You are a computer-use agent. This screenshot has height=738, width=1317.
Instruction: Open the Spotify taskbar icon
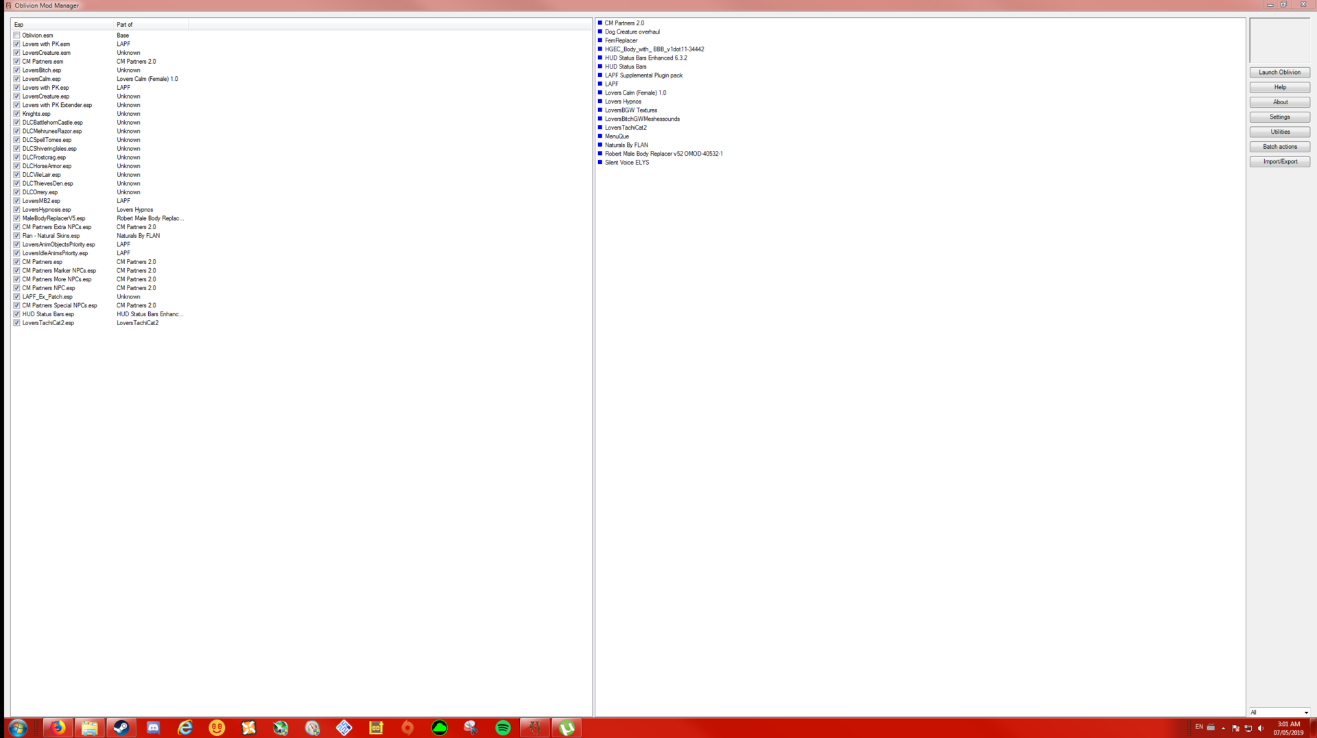(503, 728)
